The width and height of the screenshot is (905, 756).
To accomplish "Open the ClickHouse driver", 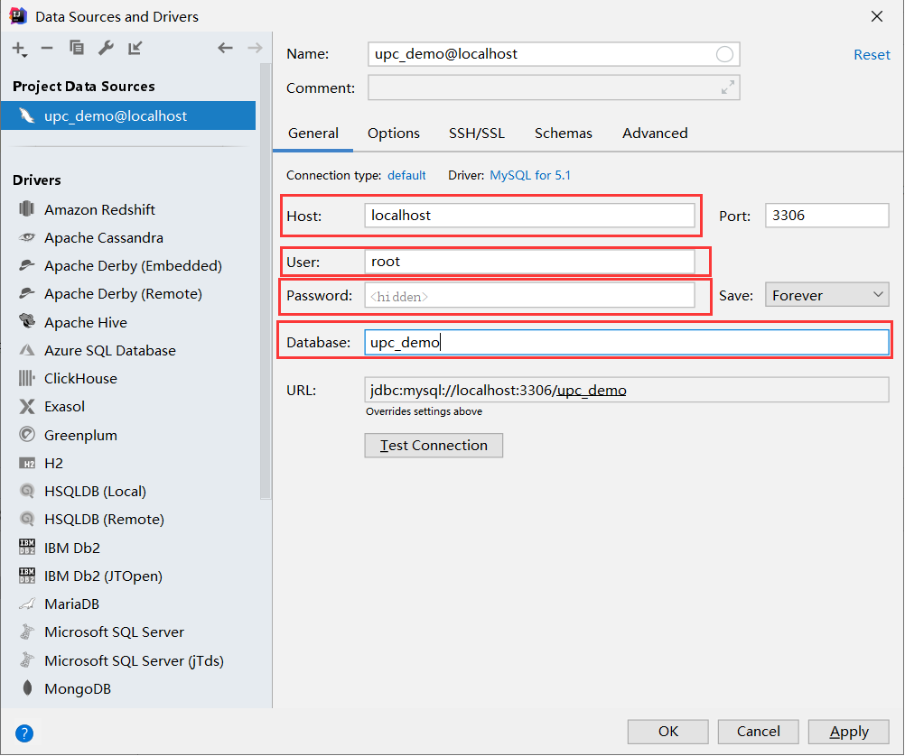I will pos(80,379).
